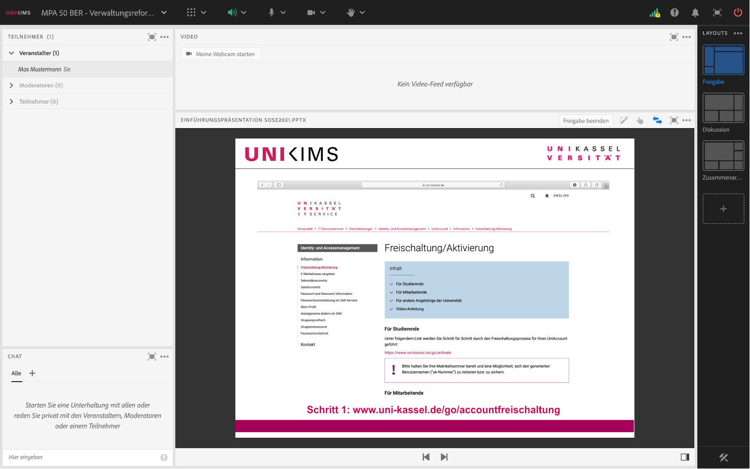Toggle the presentation sidebar icon
The height and width of the screenshot is (469, 750).
pos(685,457)
